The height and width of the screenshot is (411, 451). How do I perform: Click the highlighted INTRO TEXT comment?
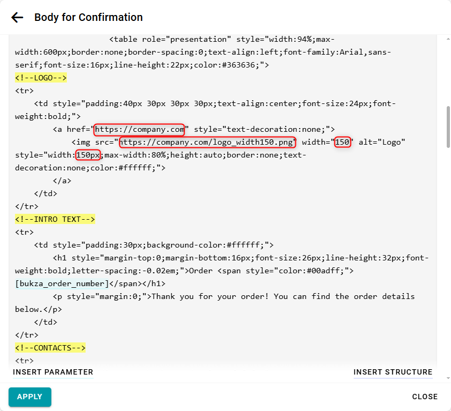[55, 219]
